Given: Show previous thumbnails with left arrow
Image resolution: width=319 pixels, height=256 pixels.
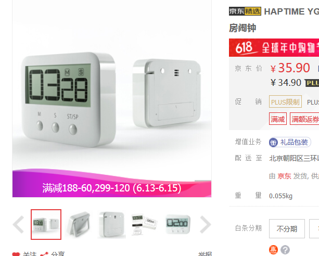Looking at the screenshot, I should click(19, 224).
